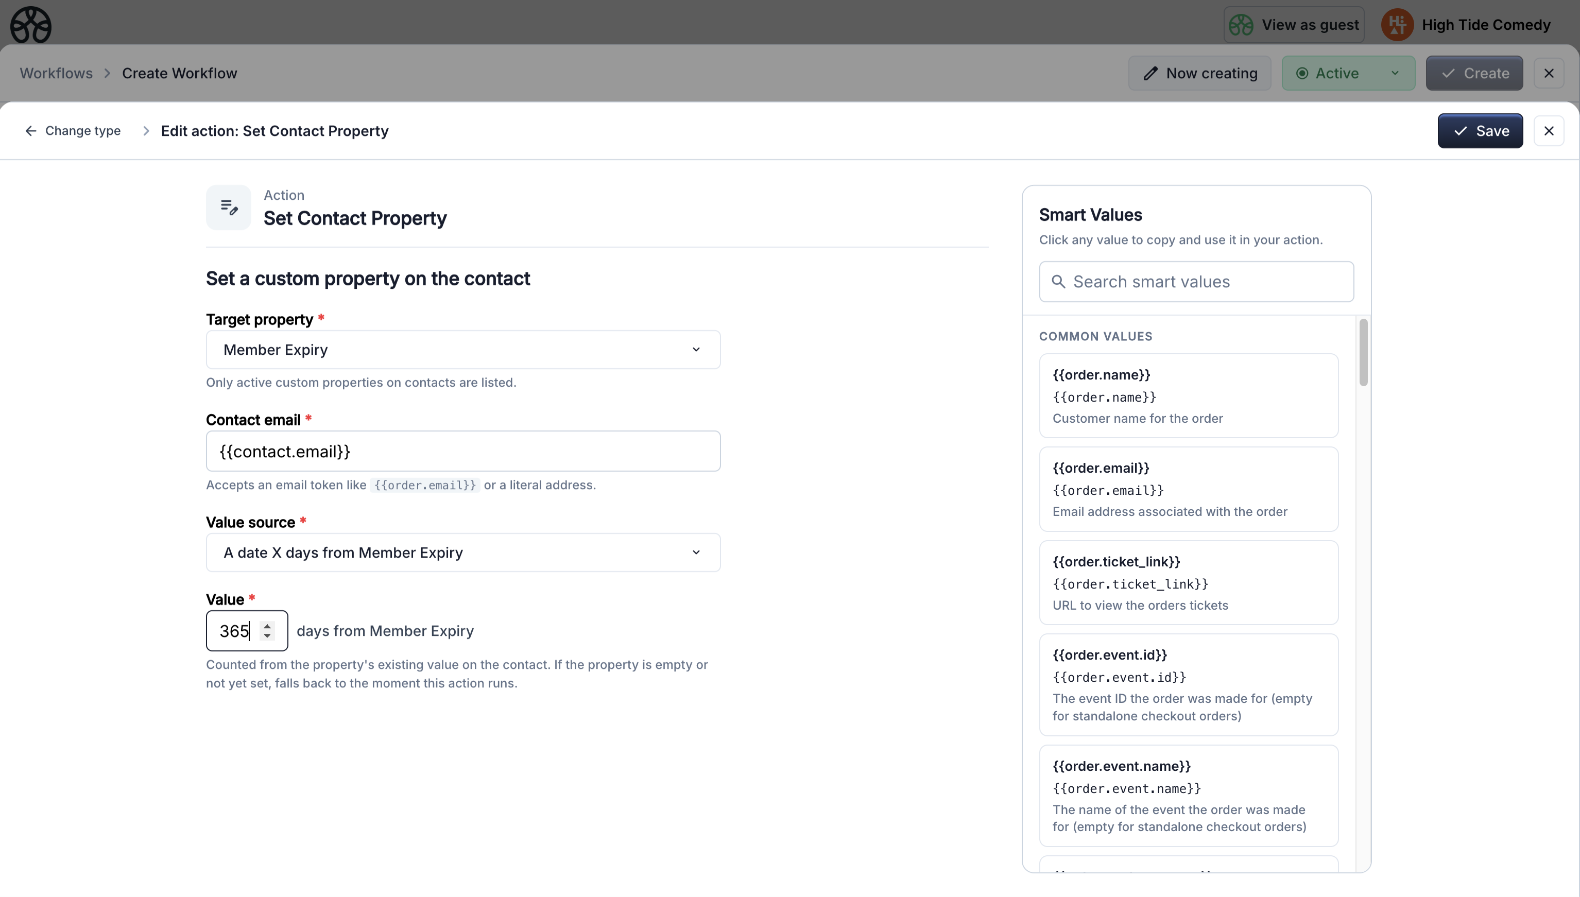Click the View as guest icon
The image size is (1580, 897).
[1241, 25]
